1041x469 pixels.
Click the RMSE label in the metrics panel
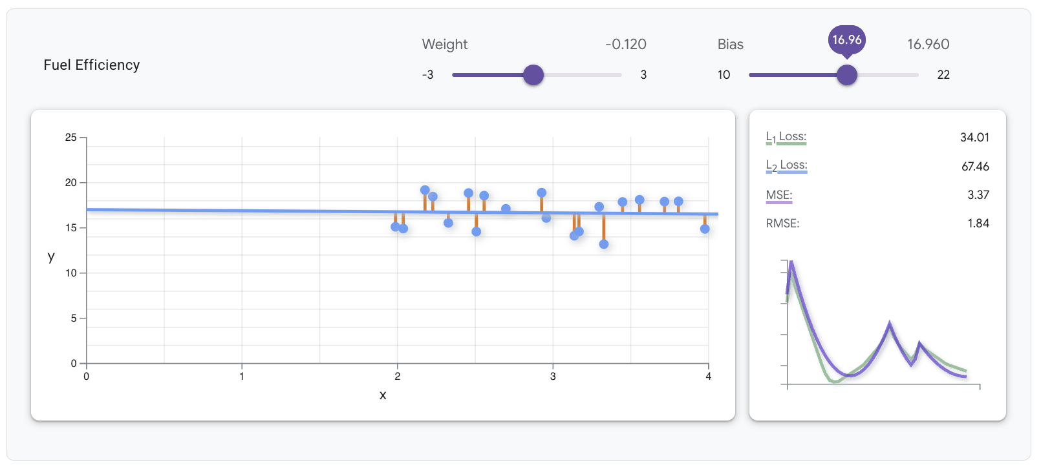pyautogui.click(x=783, y=223)
